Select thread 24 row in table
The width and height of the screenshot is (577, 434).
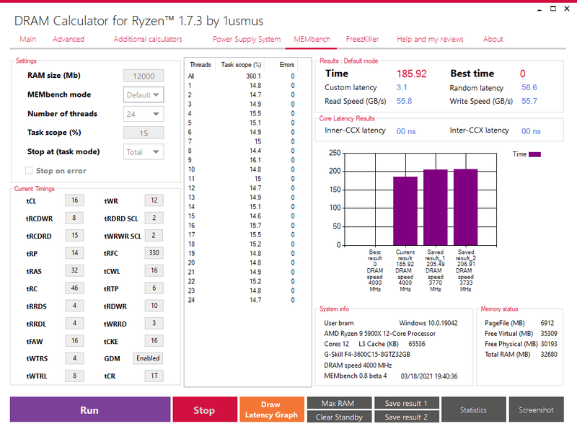point(242,300)
